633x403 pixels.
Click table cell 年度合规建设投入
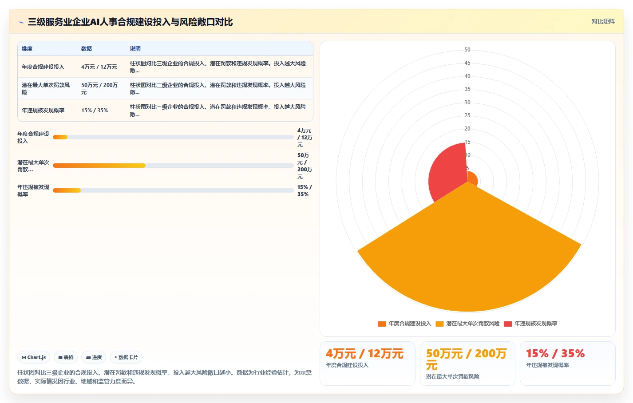(x=43, y=67)
